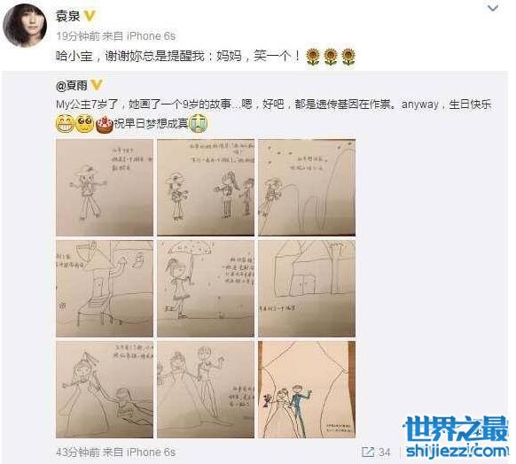Open the drawing of the house
Image resolution: width=516 pixels, height=464 pixels.
[307, 289]
